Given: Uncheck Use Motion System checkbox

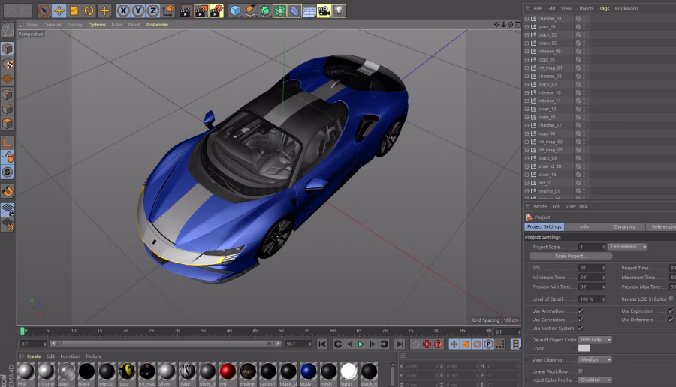Looking at the screenshot, I should click(581, 328).
